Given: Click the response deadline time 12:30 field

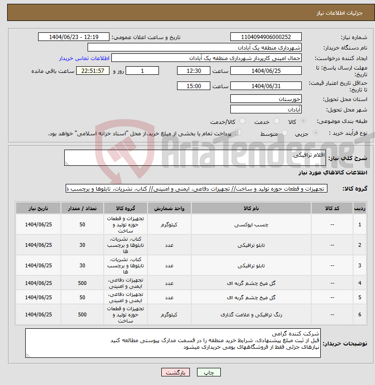Looking at the screenshot, I should click(x=194, y=71).
